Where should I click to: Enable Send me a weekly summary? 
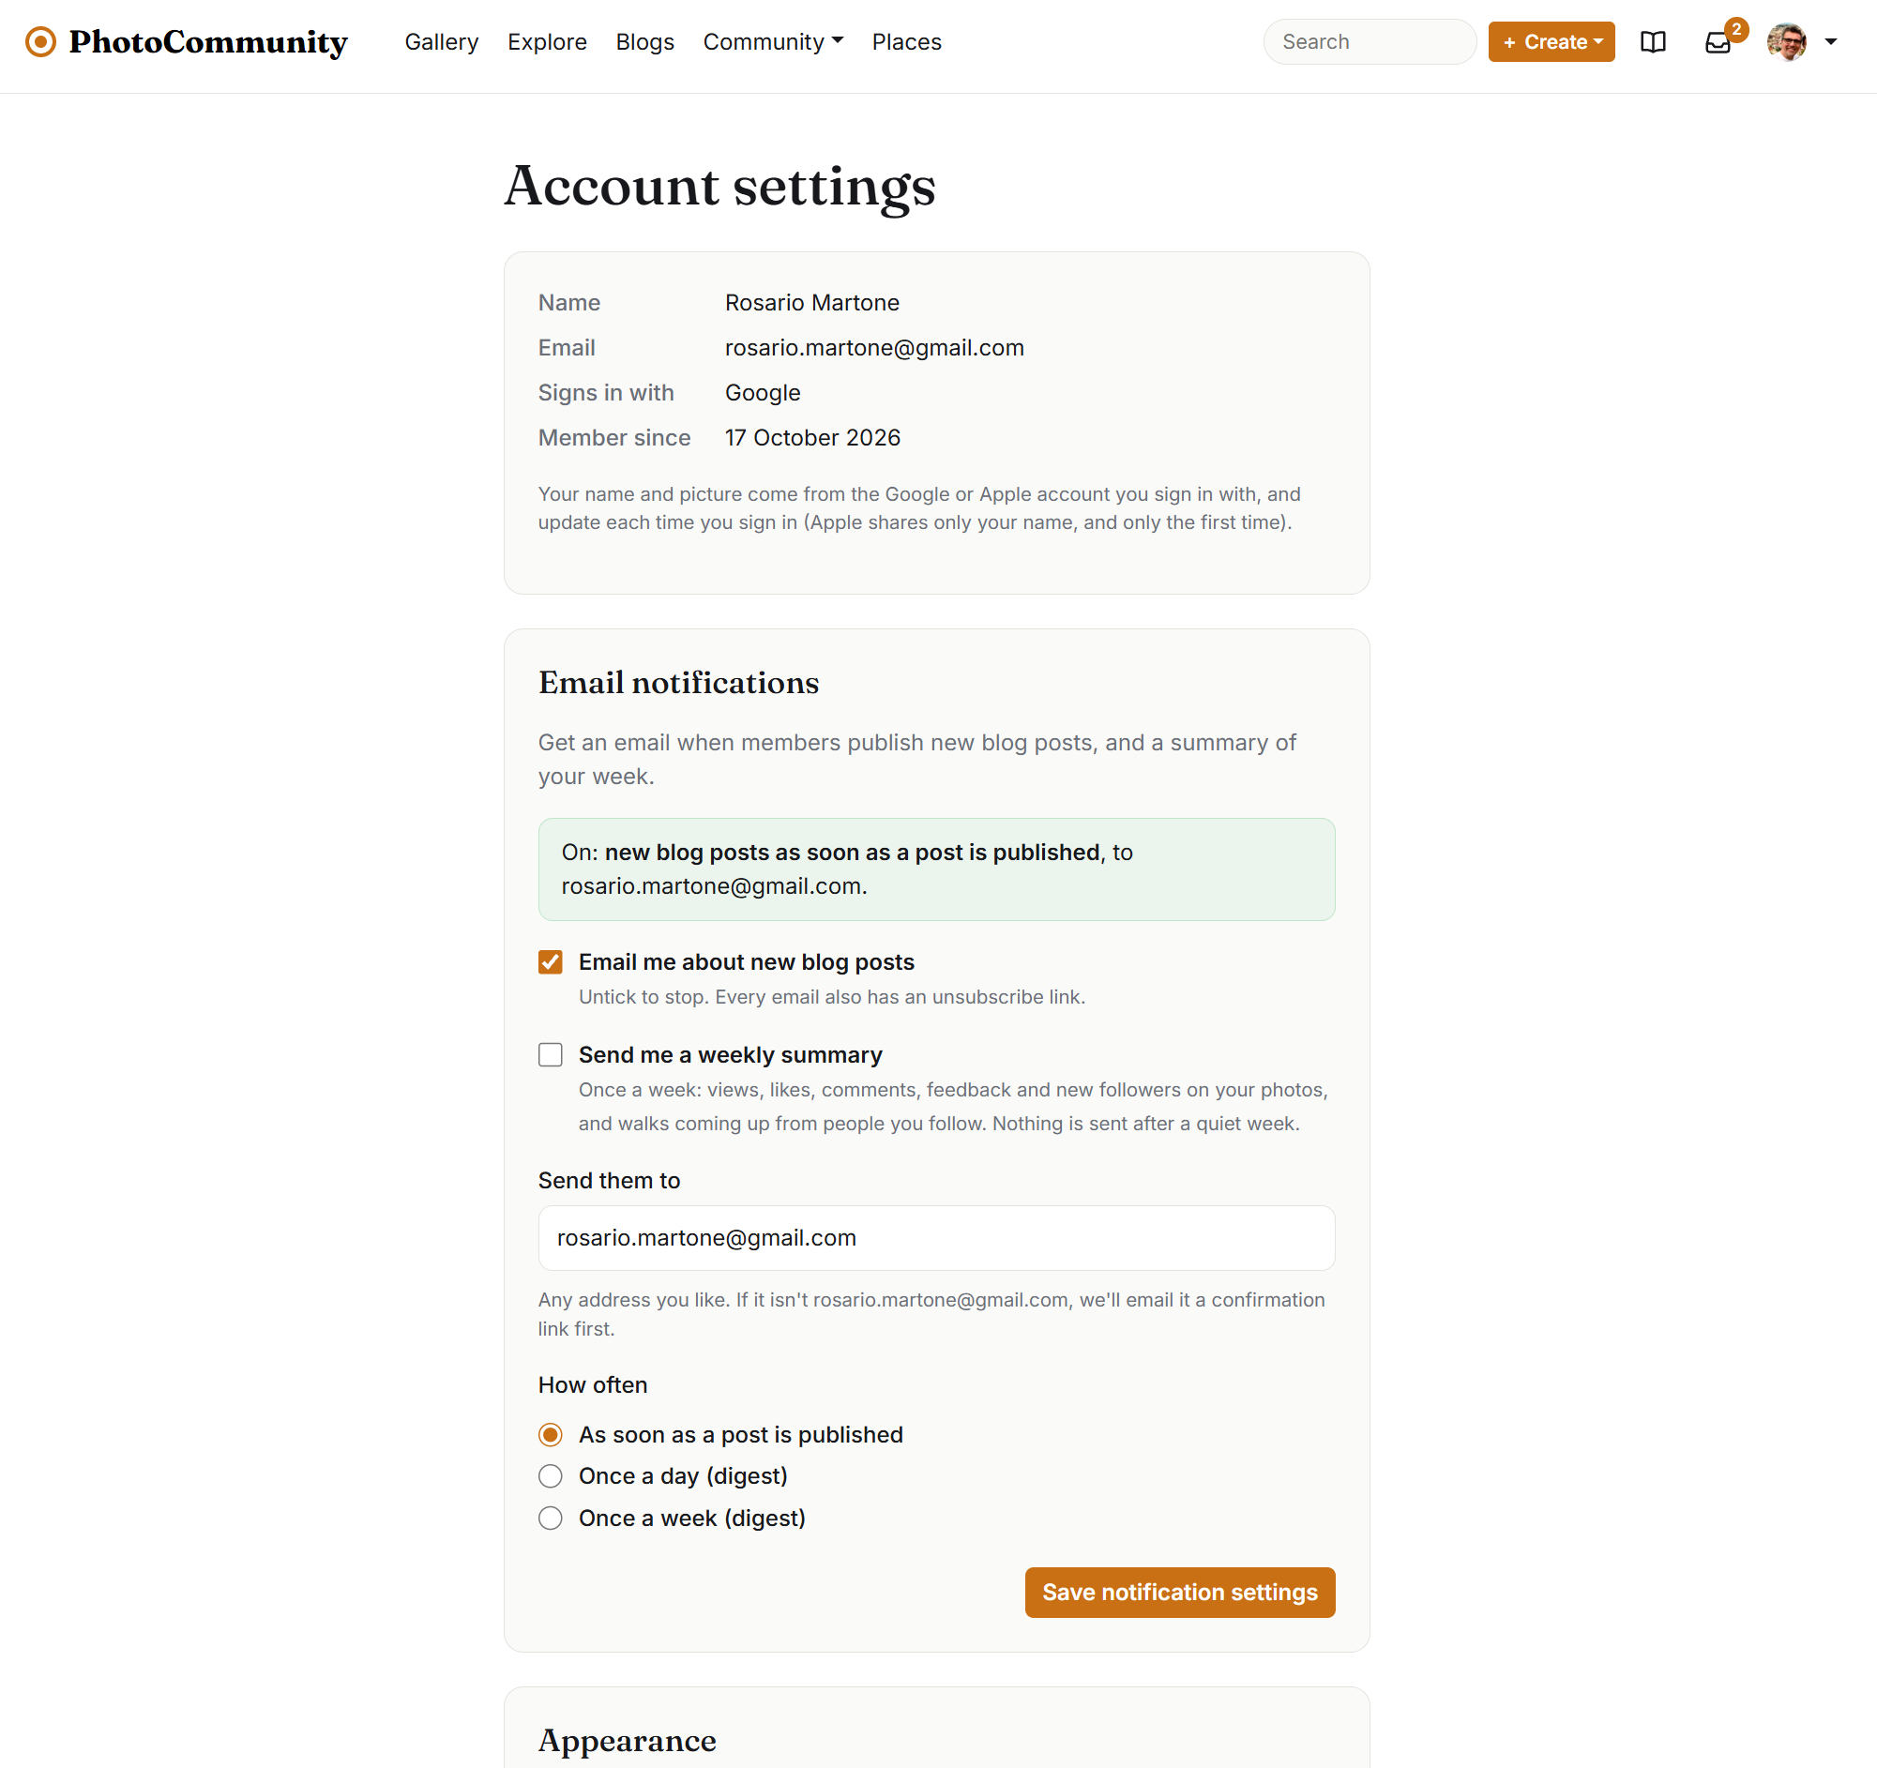[551, 1054]
